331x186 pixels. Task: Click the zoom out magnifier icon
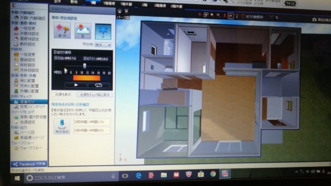pyautogui.click(x=218, y=15)
